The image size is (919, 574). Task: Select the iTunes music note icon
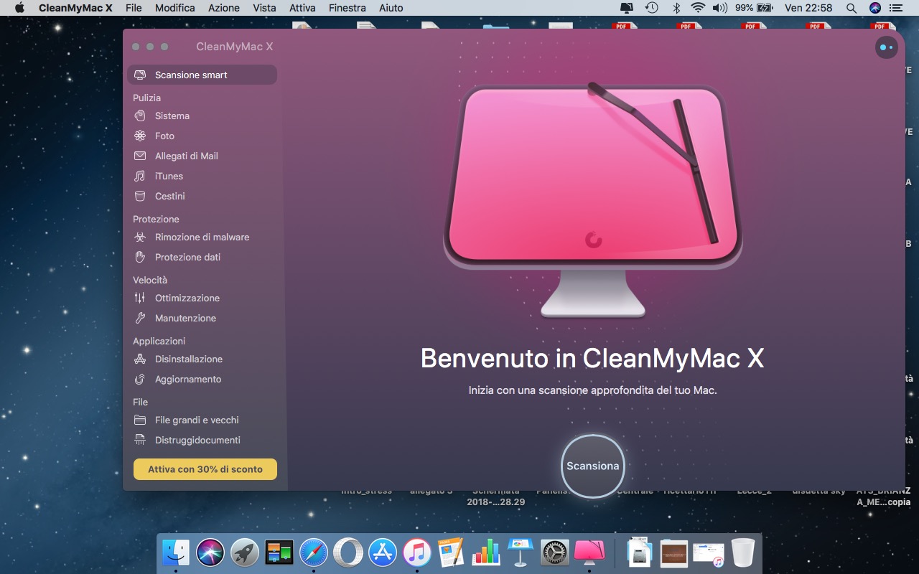(x=140, y=176)
